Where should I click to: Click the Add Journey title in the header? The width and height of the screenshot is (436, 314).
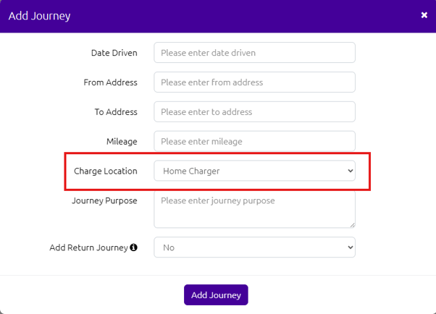tap(40, 16)
